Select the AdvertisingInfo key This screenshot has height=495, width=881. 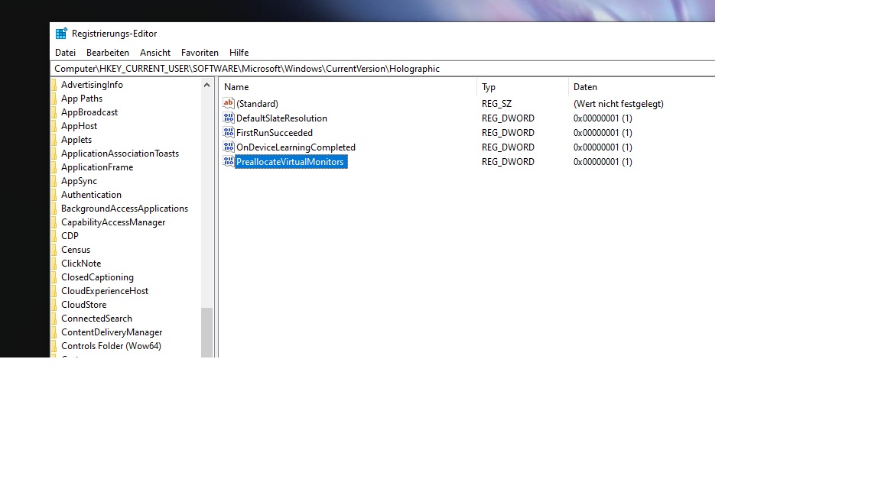(x=92, y=85)
